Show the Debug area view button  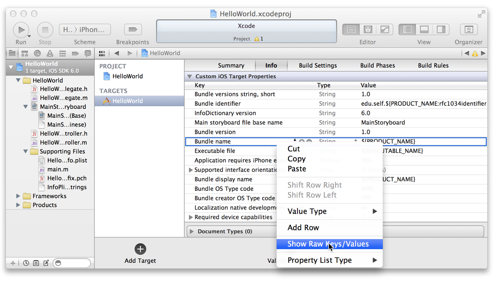[424, 30]
